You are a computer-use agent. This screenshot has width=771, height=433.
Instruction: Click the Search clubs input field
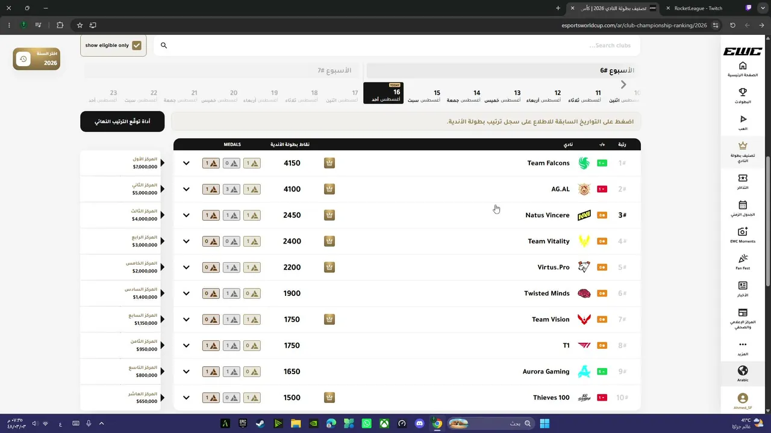398,45
